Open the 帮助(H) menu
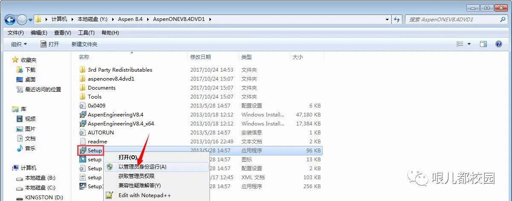The width and height of the screenshot is (512, 201). point(110,33)
